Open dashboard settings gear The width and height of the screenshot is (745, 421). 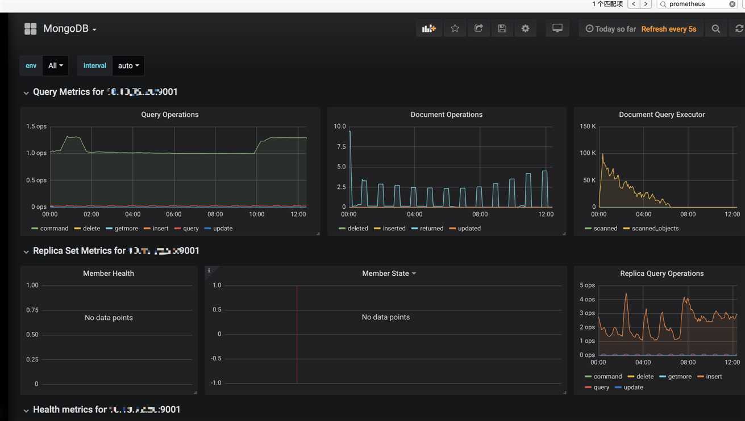tap(526, 28)
